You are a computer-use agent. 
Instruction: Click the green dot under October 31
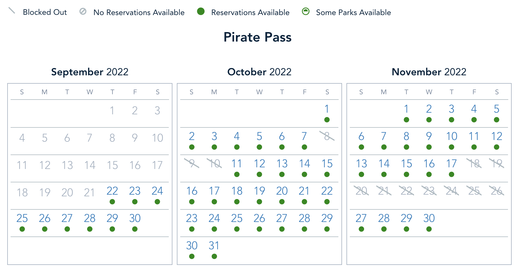click(214, 257)
